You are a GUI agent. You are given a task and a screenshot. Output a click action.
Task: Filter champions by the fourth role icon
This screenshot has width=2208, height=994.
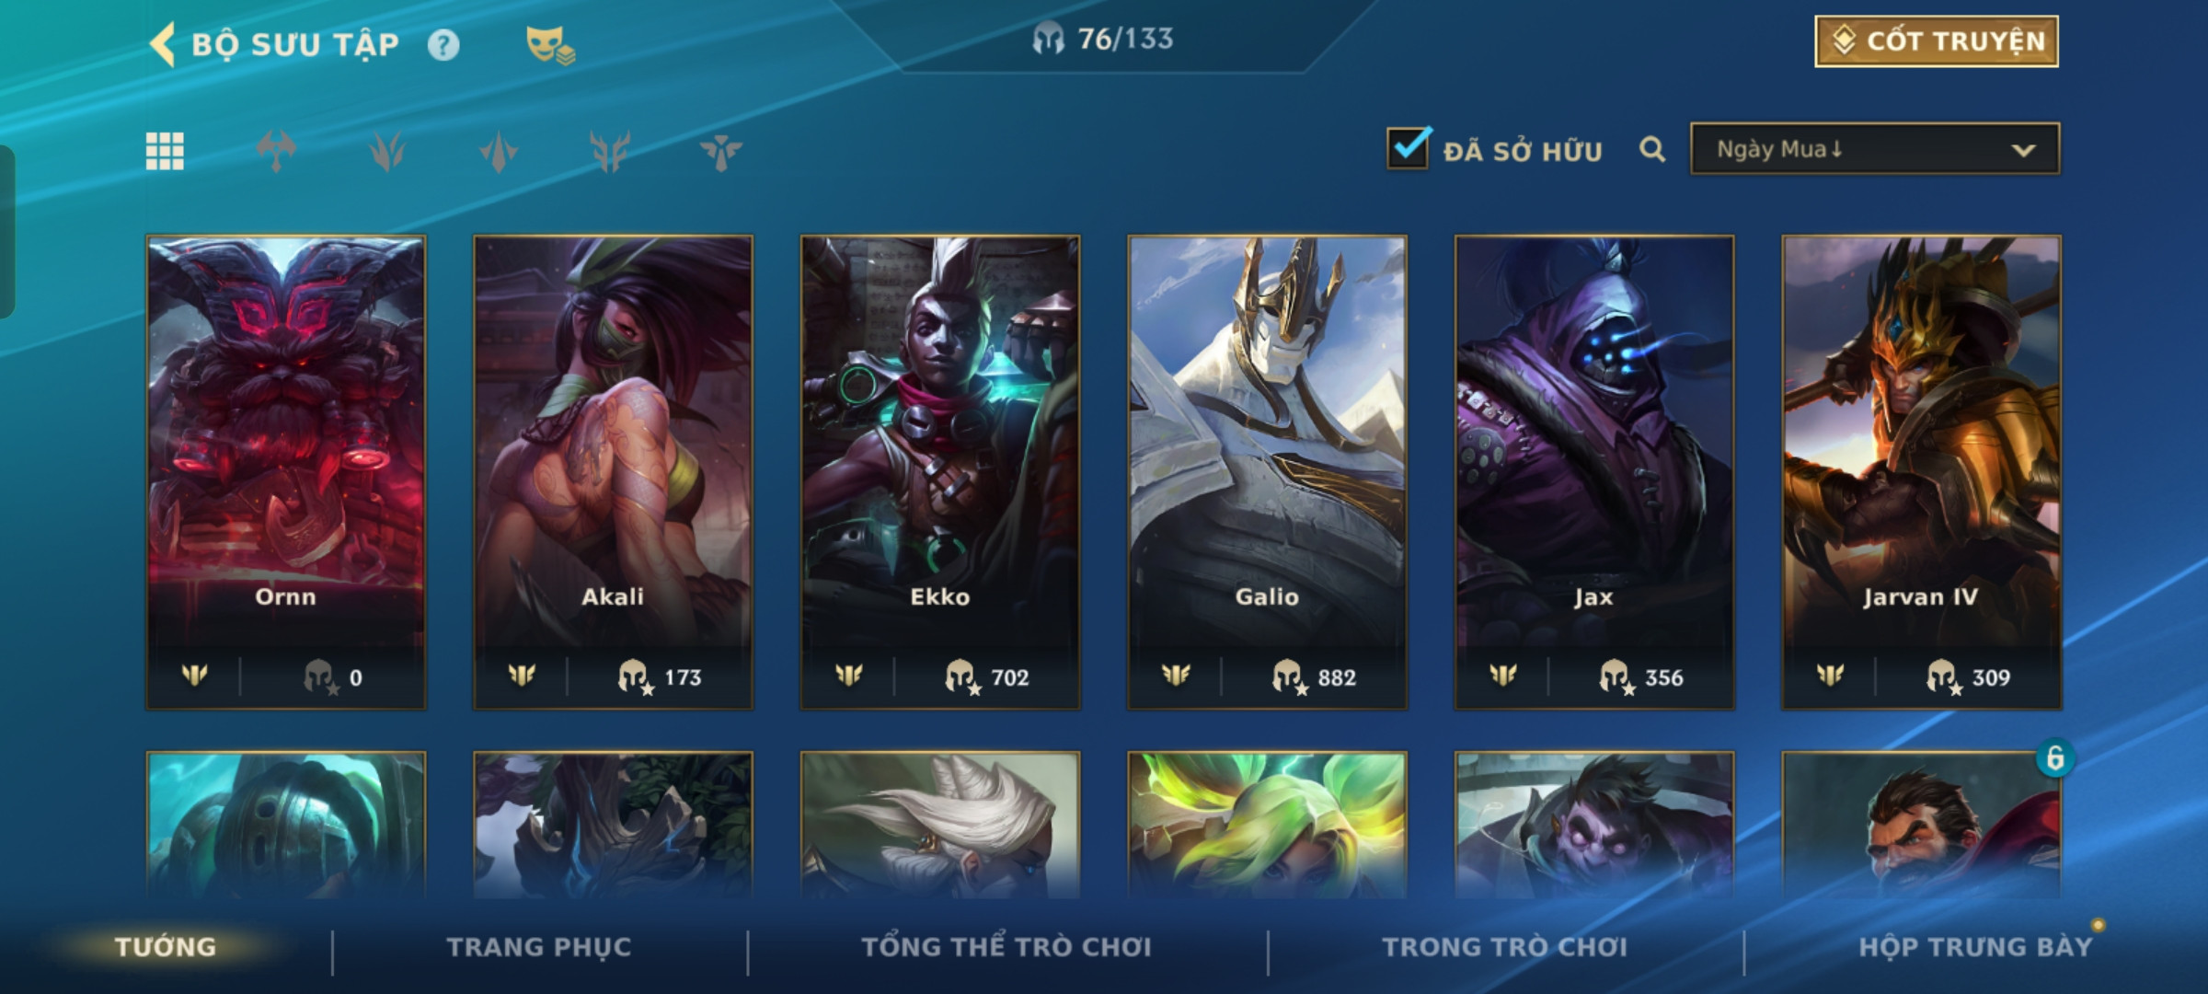tap(610, 151)
